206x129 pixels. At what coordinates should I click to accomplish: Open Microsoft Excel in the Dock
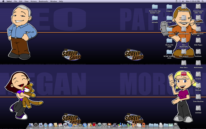[x=129, y=125]
